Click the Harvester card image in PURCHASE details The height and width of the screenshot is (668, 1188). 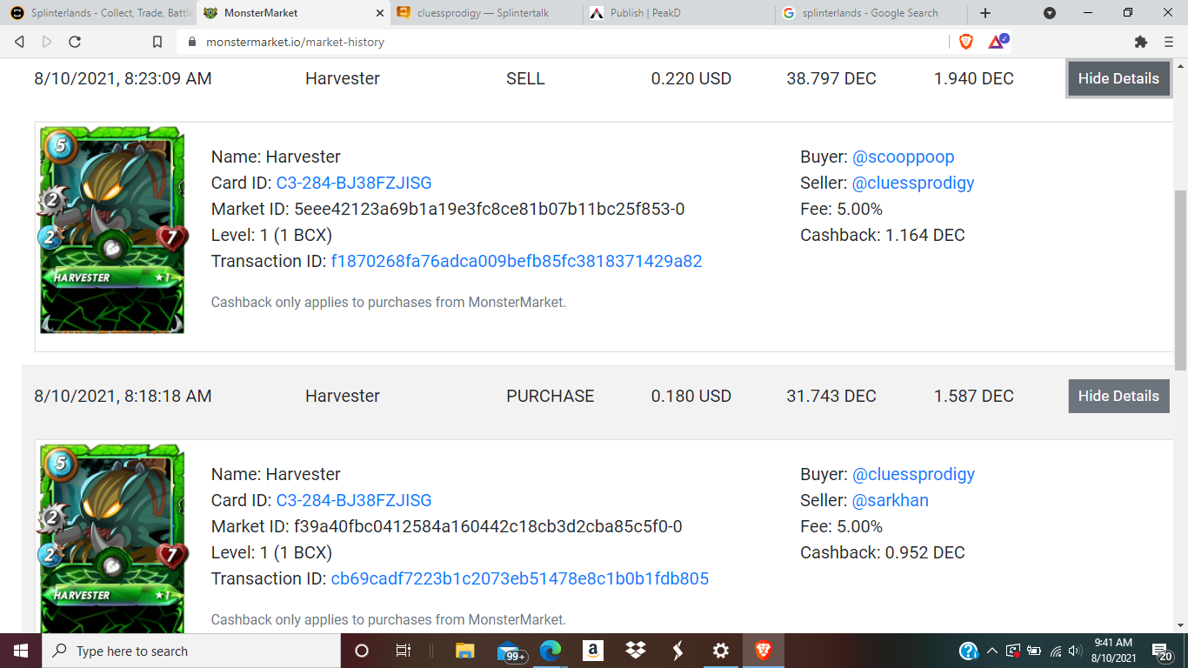coord(112,538)
